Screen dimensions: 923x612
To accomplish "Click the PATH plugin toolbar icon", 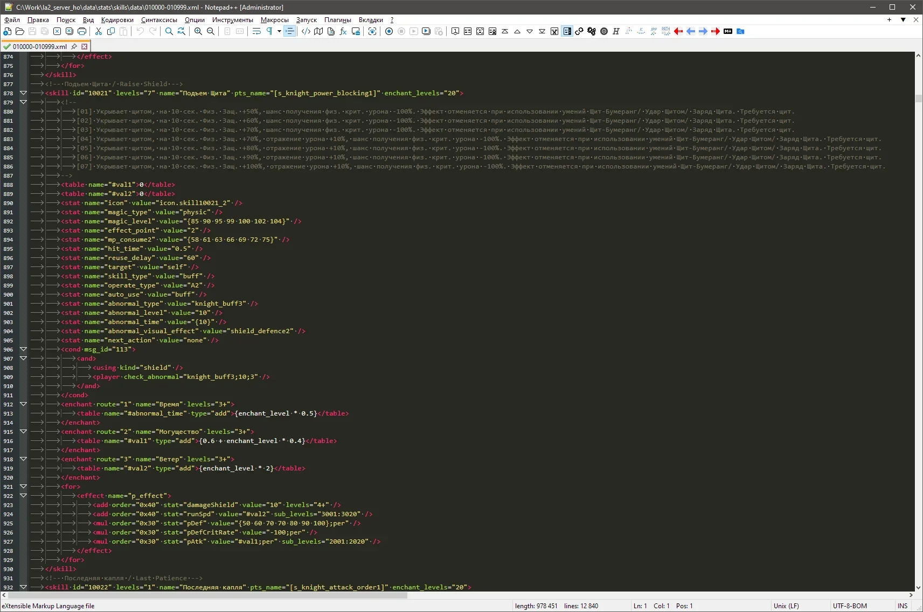I will click(666, 31).
